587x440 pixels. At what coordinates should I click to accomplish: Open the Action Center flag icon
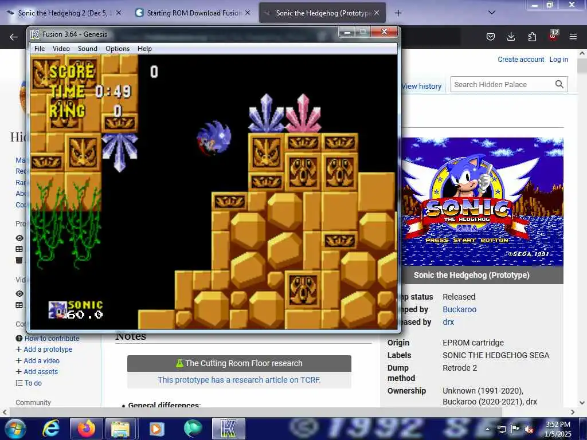pos(515,429)
